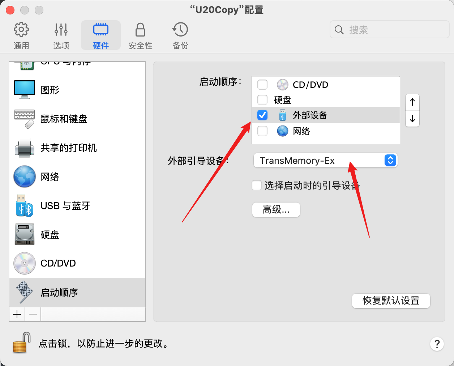Select the Hard Disk (硬盘) sidebar icon

[x=25, y=234]
